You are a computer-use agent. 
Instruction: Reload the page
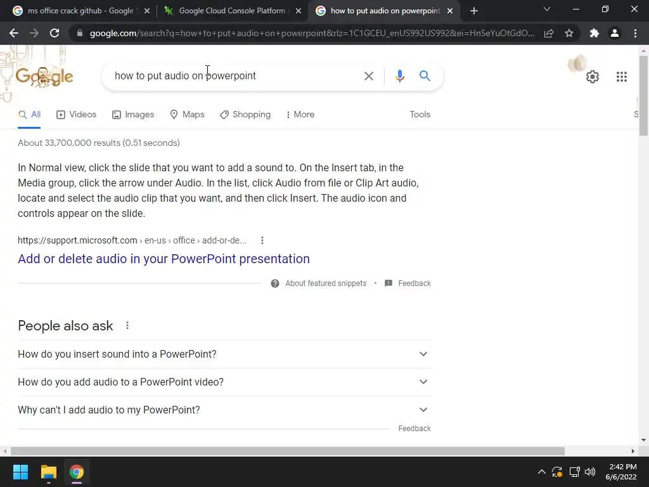tap(55, 33)
